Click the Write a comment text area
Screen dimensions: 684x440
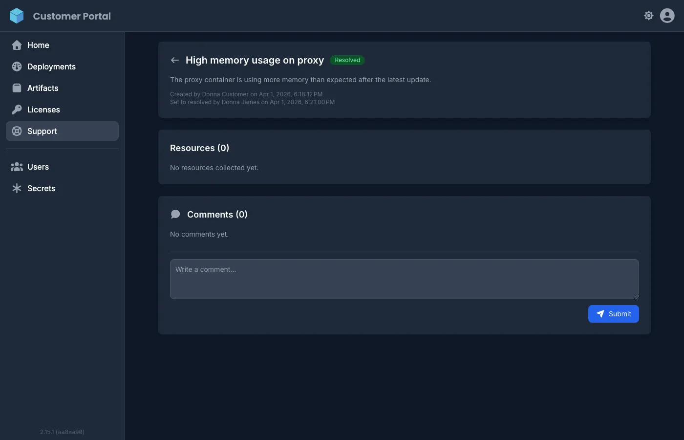tap(404, 279)
